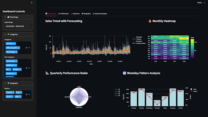Switch to the Time Analysis tab
208x117 pixels.
pos(51,14)
